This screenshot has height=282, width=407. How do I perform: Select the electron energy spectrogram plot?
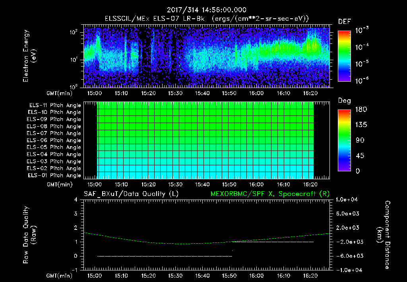point(207,56)
